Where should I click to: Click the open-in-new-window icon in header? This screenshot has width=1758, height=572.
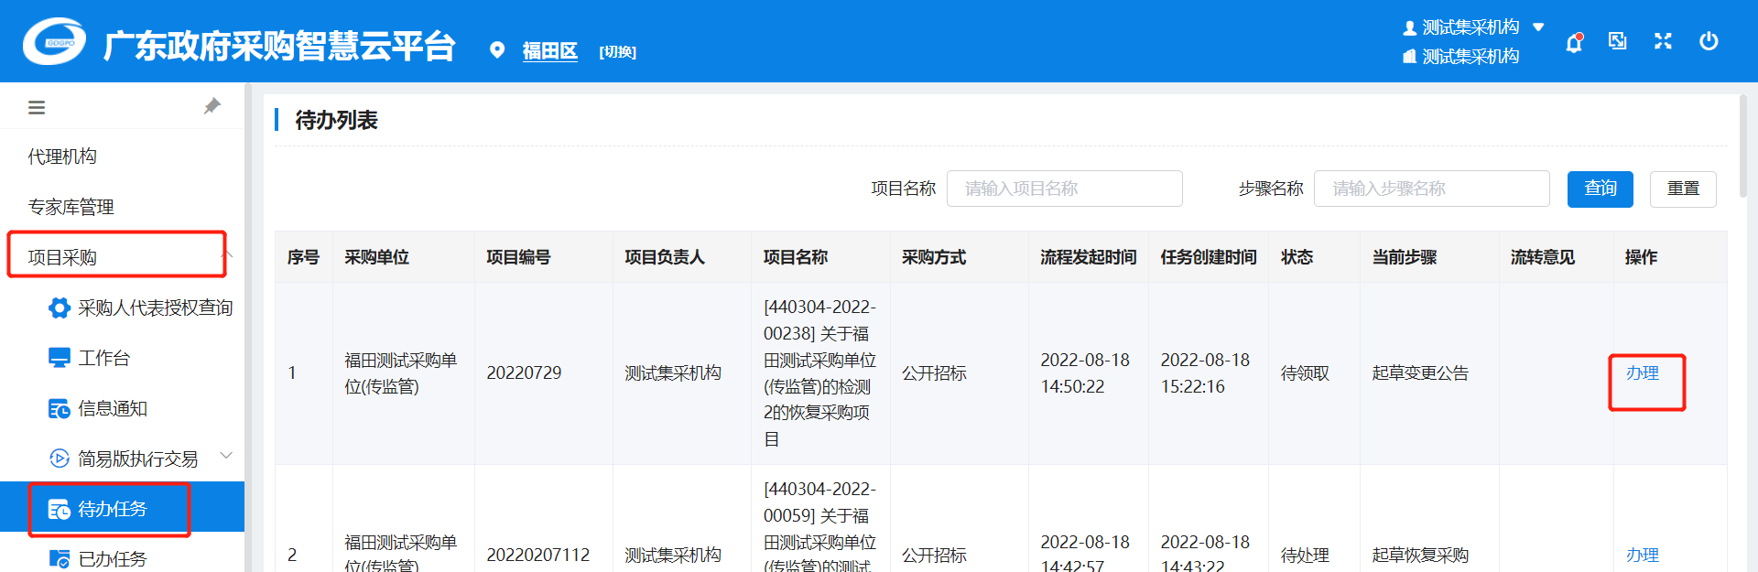[1618, 41]
